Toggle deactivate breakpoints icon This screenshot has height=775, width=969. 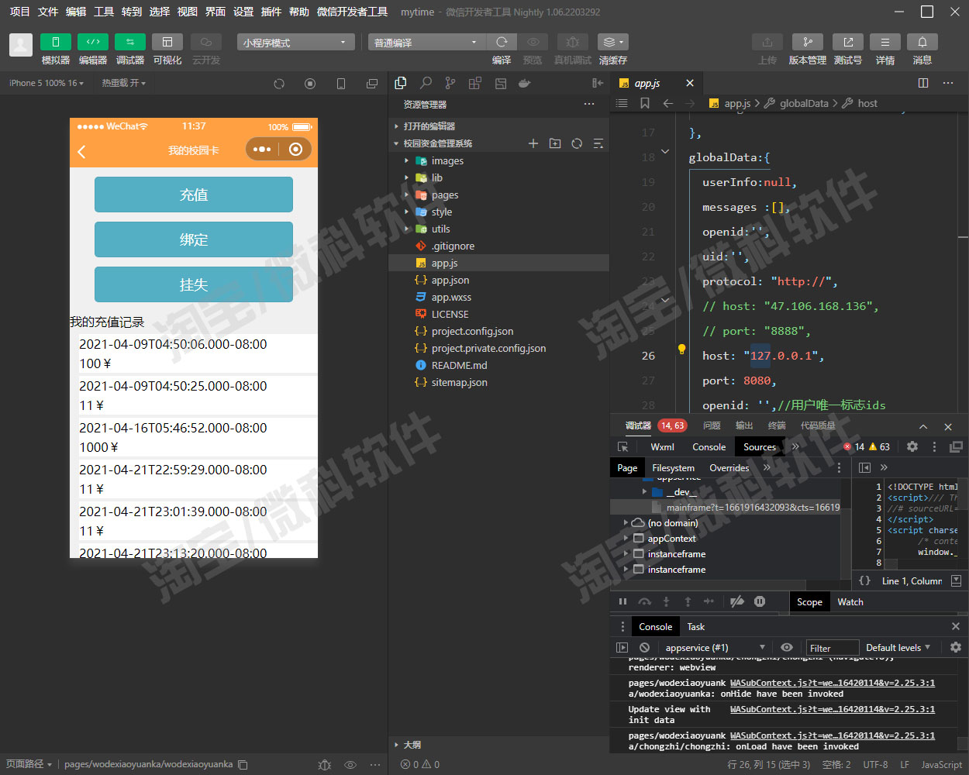point(737,601)
